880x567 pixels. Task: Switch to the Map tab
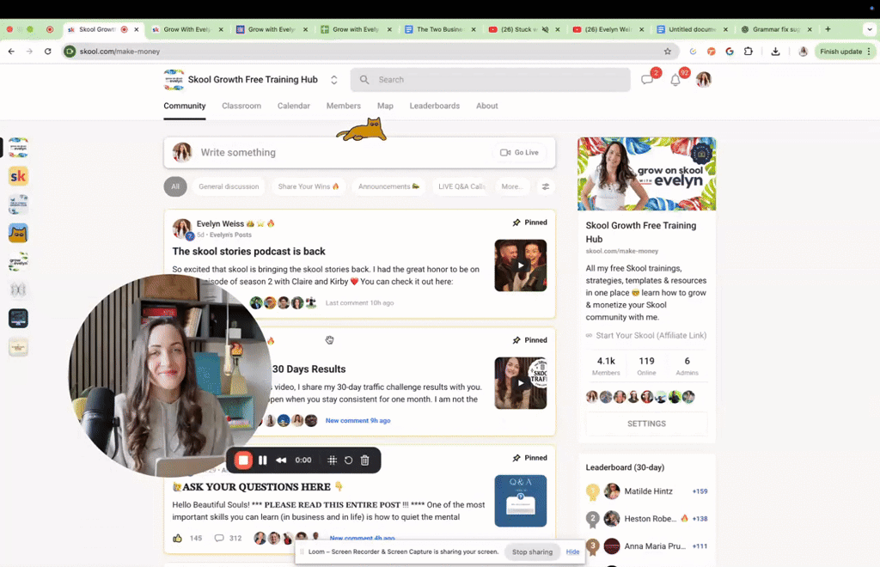point(385,106)
